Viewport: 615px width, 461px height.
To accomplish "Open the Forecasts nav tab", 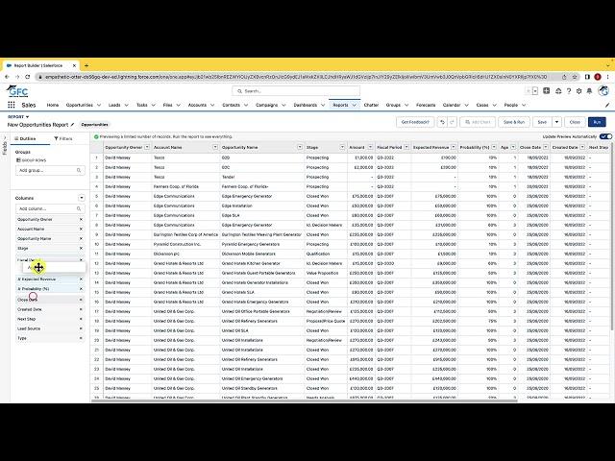I will coord(426,105).
